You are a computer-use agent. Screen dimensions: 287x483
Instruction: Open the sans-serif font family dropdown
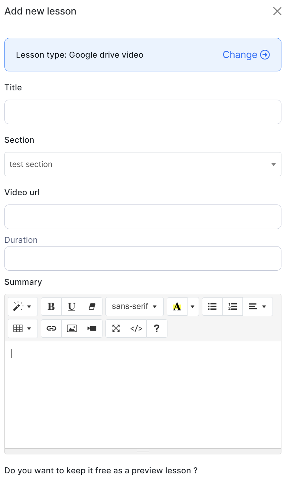[x=134, y=307]
